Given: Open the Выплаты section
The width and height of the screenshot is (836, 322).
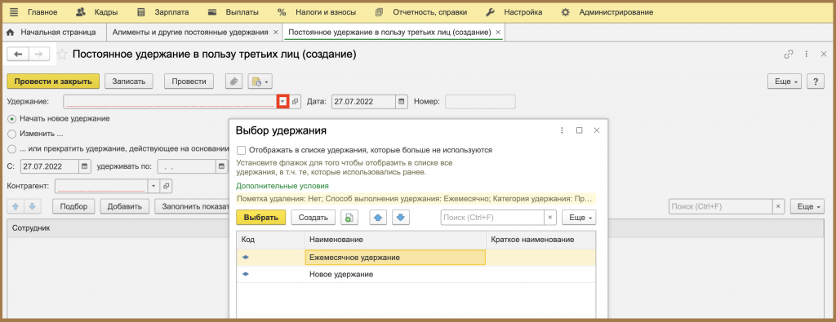Looking at the screenshot, I should [x=233, y=11].
